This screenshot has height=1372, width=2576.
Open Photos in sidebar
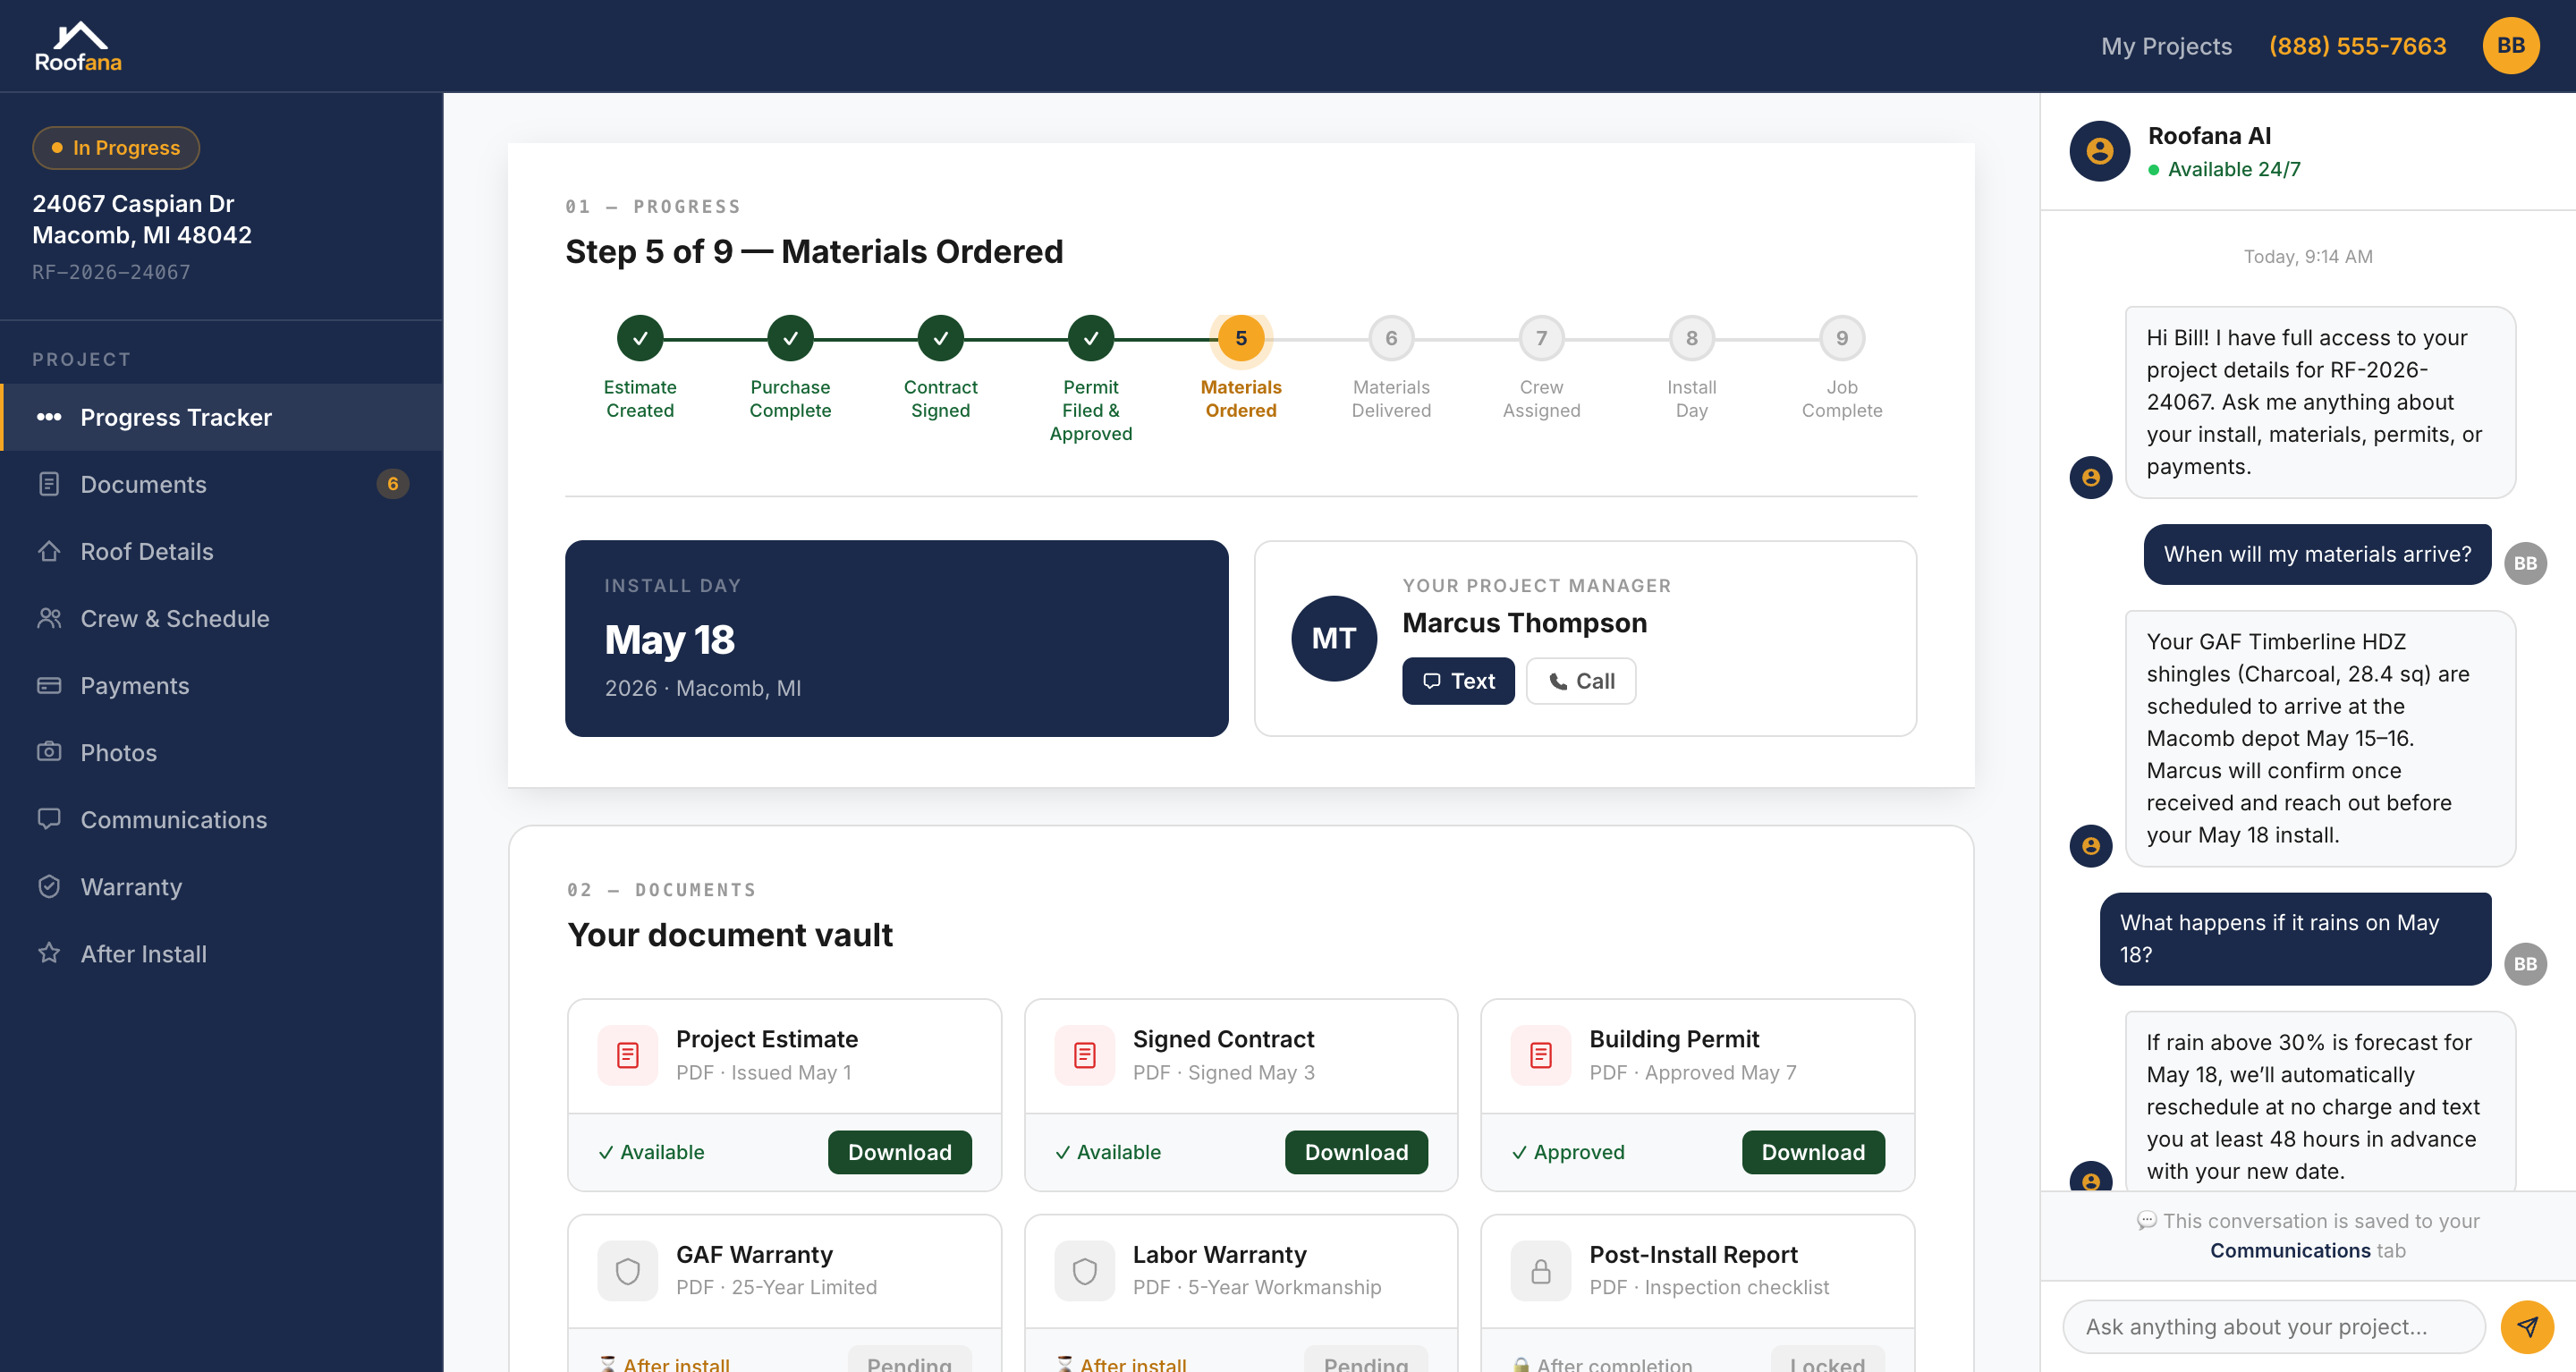coord(221,752)
